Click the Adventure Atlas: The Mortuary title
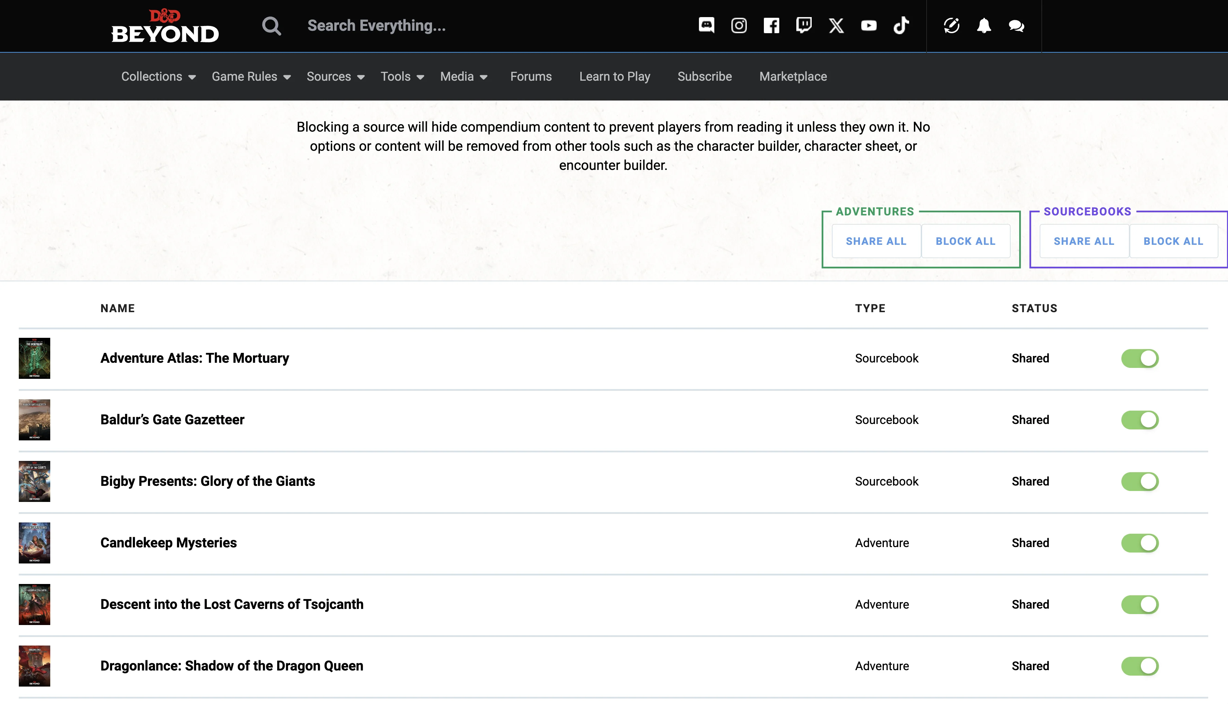 [194, 358]
